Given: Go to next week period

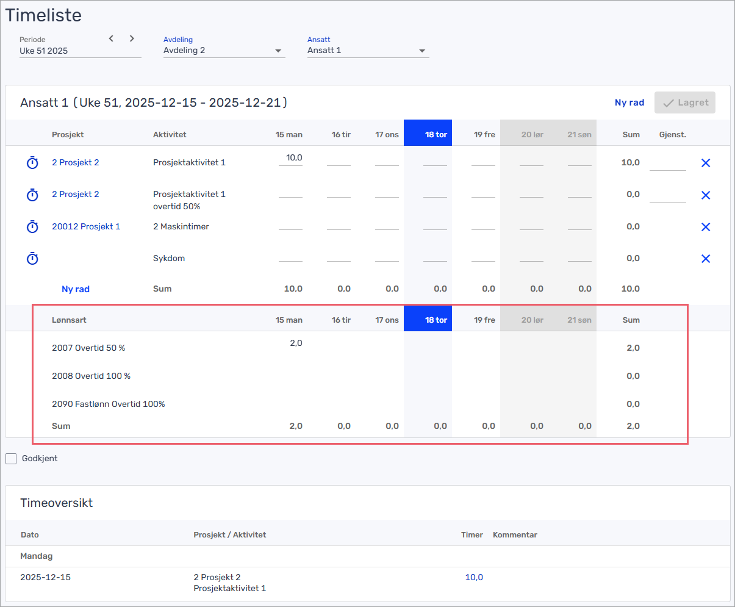Looking at the screenshot, I should coord(132,38).
